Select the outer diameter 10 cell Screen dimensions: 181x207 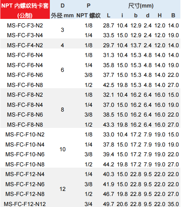pos(62,149)
